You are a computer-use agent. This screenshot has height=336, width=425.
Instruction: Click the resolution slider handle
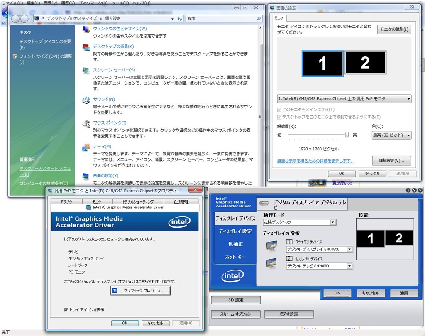[x=347, y=135]
